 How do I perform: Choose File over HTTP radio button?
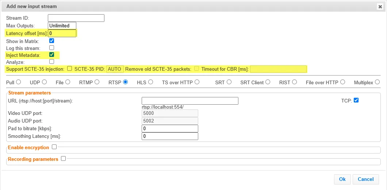(342, 82)
